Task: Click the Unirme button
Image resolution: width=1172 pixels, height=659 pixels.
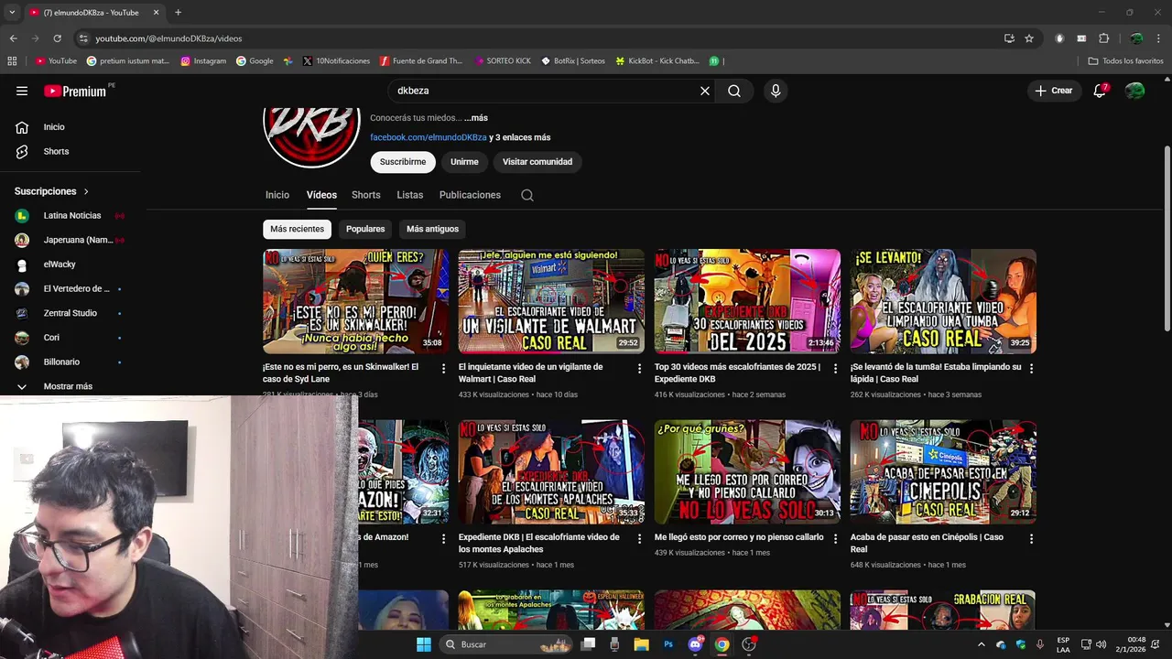Action: coord(464,162)
